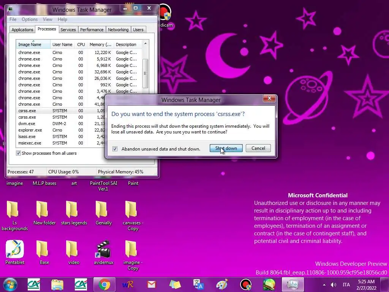Select Task Manager taskbar button
The image size is (389, 292).
tap(293, 284)
